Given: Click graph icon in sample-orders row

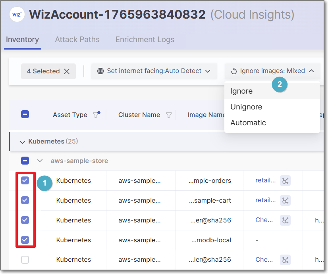Looking at the screenshot, I should 285,181.
